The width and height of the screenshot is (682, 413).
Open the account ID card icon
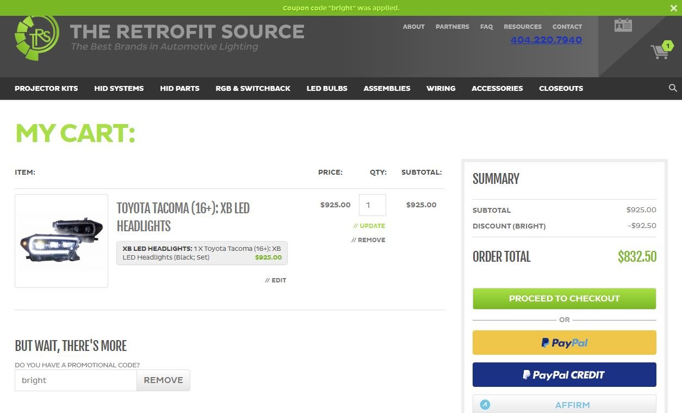tap(623, 25)
